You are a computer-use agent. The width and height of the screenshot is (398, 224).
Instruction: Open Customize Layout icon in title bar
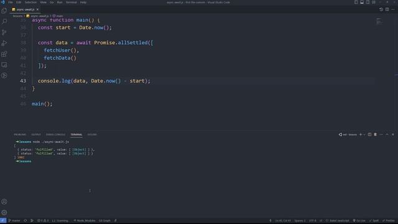[x=374, y=2]
